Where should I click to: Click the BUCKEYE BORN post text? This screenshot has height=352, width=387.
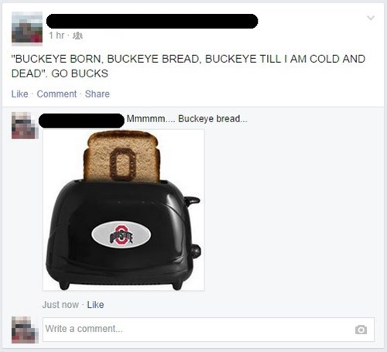coord(188,66)
